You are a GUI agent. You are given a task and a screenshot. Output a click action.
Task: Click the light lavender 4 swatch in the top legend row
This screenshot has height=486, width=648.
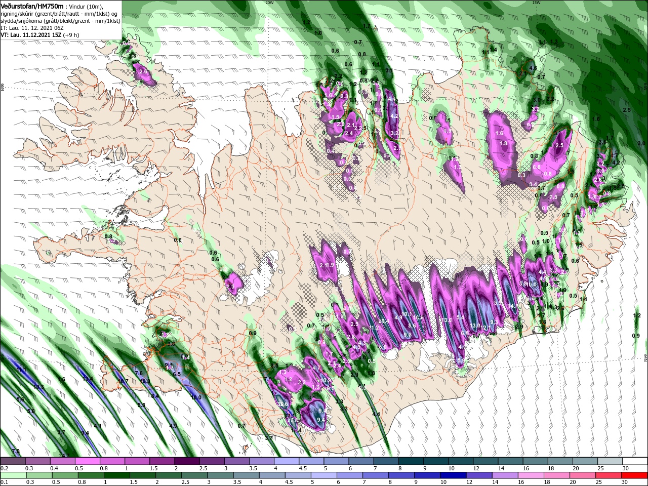tap(287, 462)
